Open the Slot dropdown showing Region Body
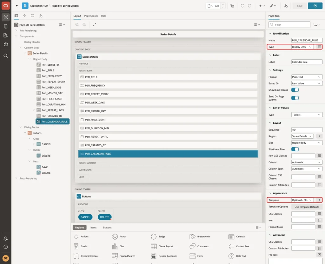 (307, 143)
